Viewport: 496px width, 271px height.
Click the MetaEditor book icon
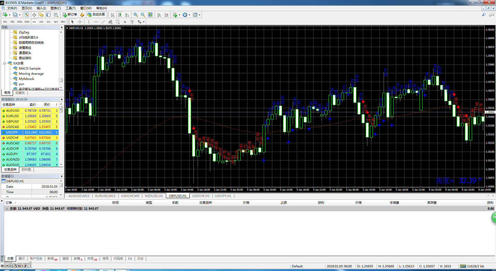pos(82,15)
